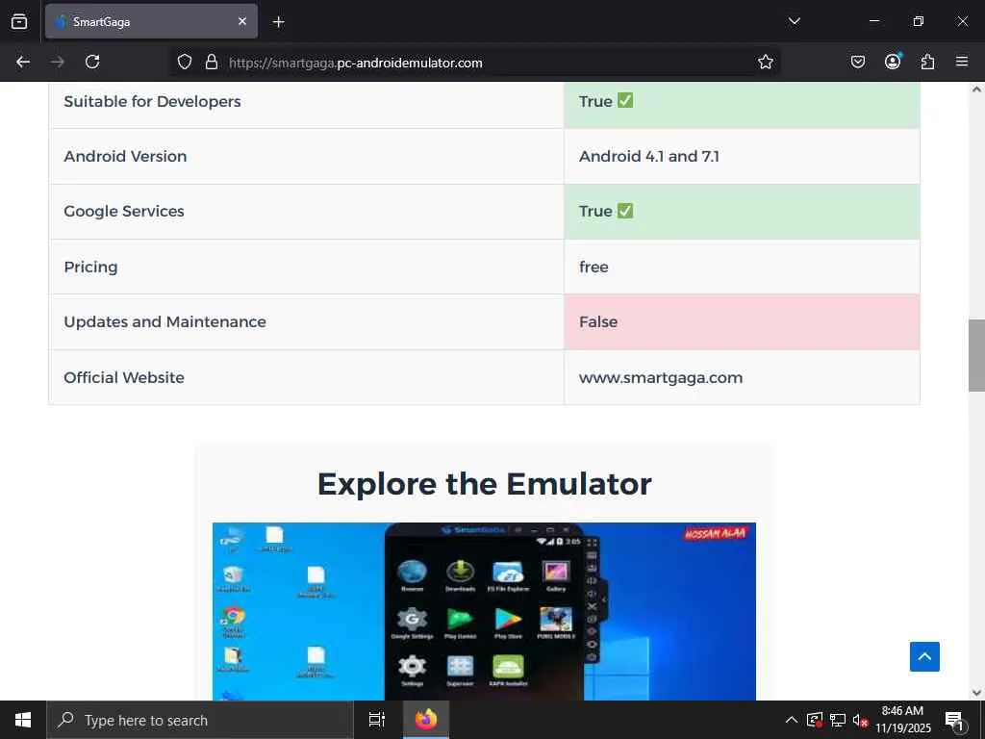The width and height of the screenshot is (985, 739).
Task: Open a new tab with plus button
Action: [x=278, y=22]
